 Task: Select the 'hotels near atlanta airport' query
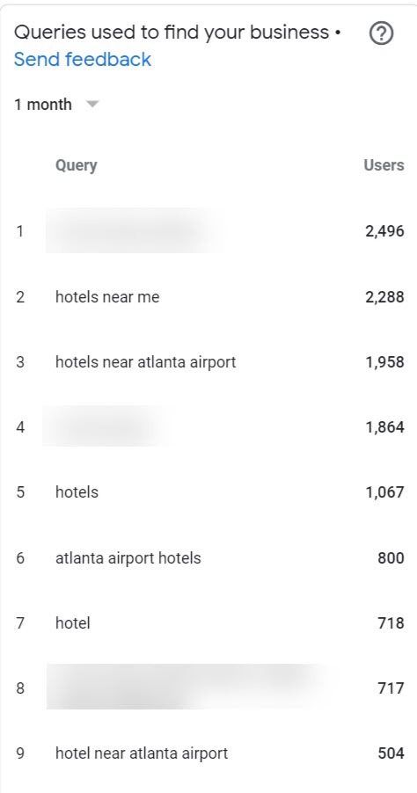tap(146, 362)
